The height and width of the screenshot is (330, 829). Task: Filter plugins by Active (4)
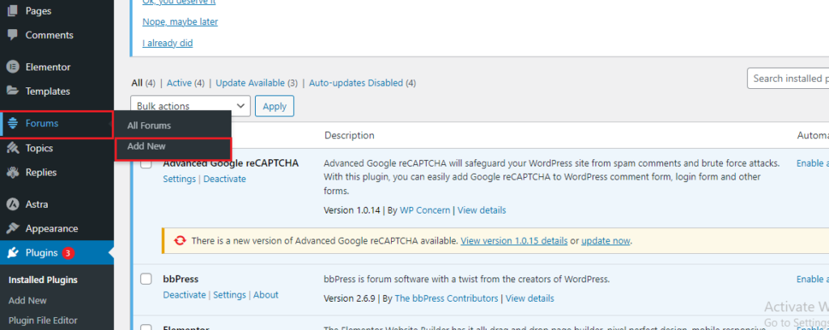click(185, 82)
